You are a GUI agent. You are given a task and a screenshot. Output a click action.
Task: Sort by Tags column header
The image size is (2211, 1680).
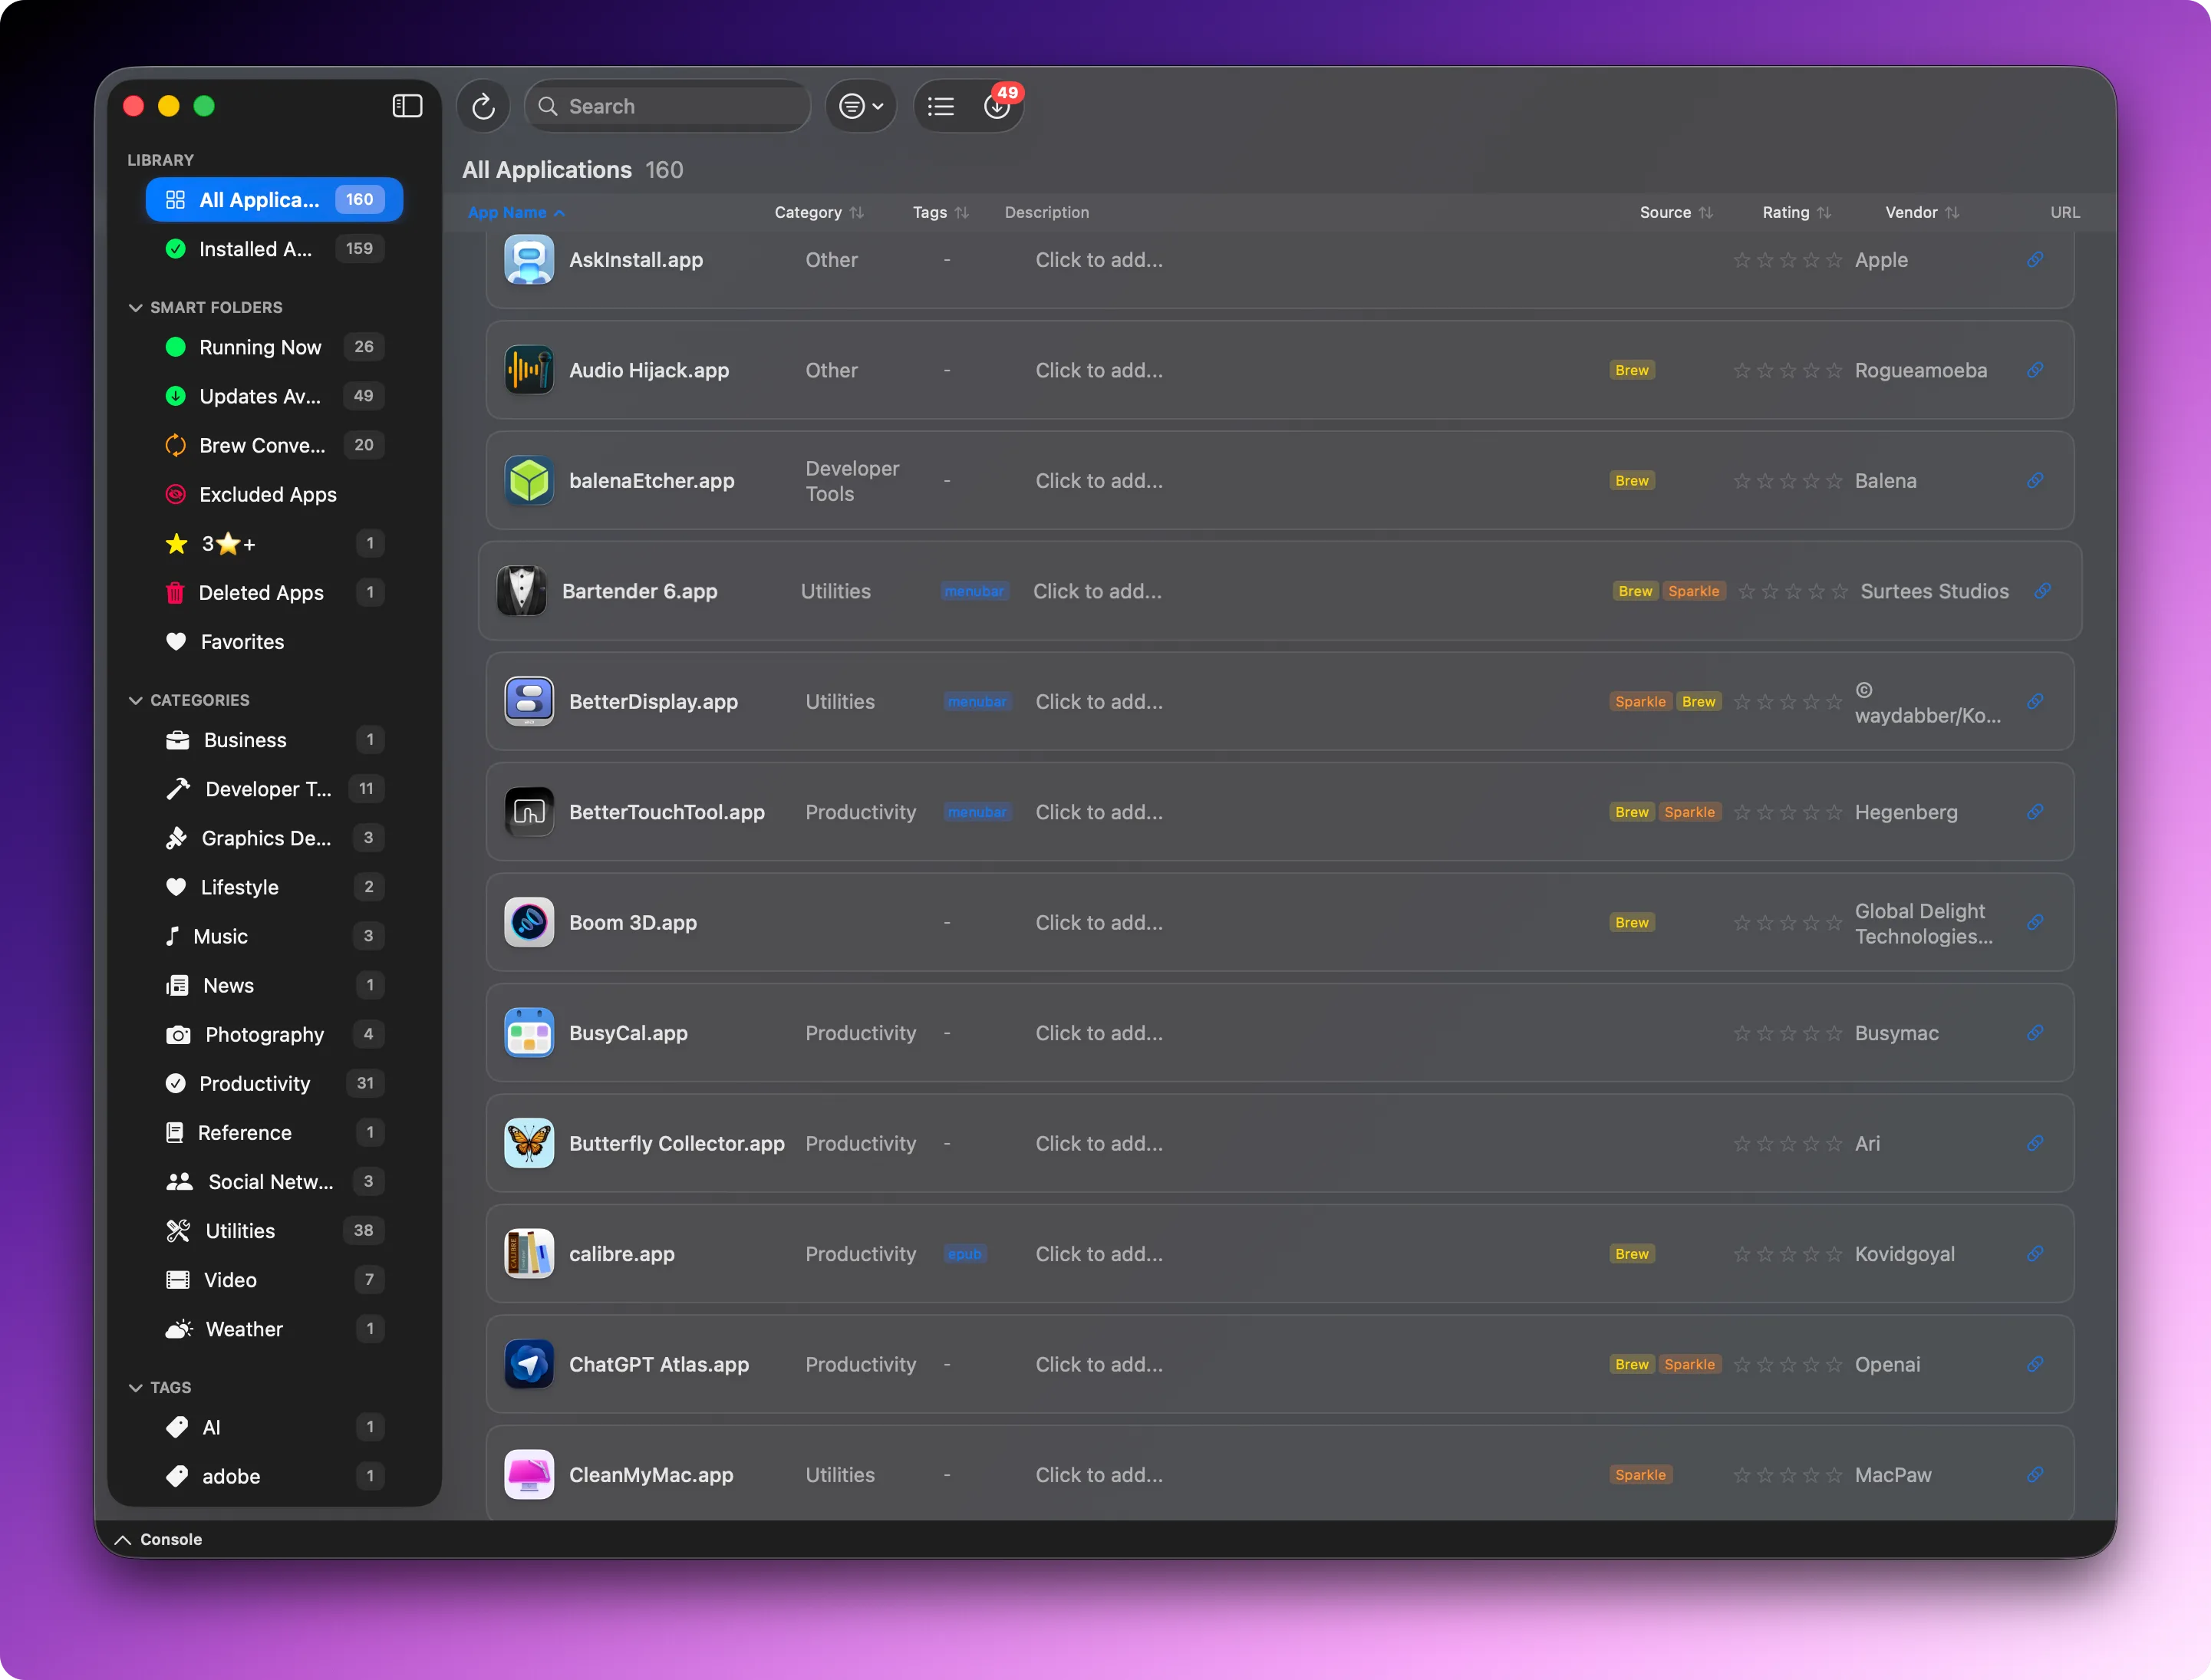click(940, 212)
